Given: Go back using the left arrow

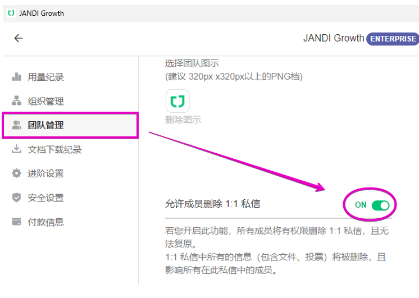Looking at the screenshot, I should coord(19,38).
